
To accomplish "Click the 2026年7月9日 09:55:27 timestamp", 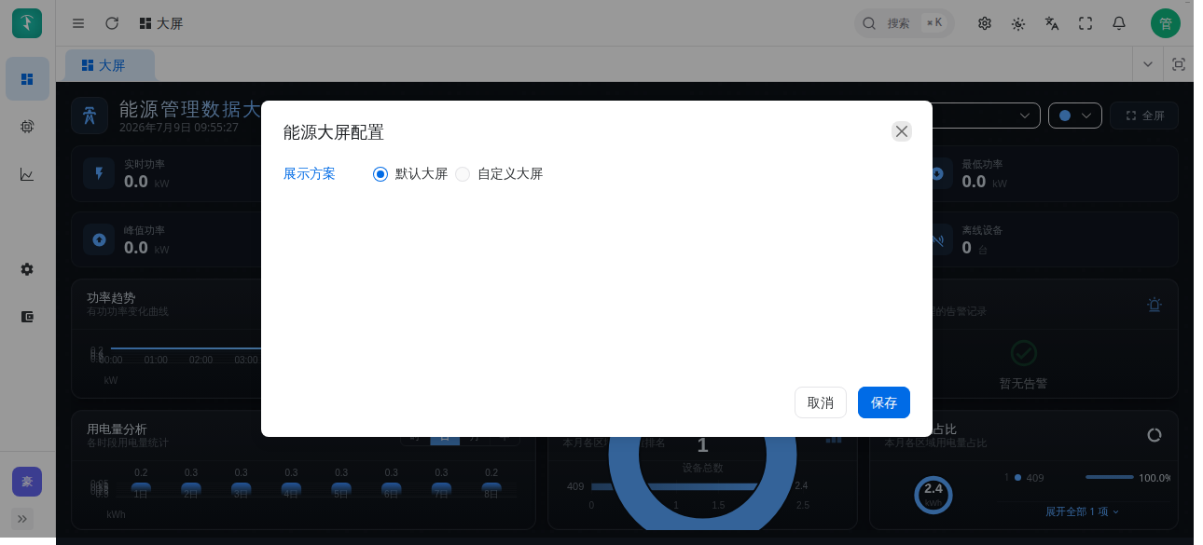I will (179, 128).
